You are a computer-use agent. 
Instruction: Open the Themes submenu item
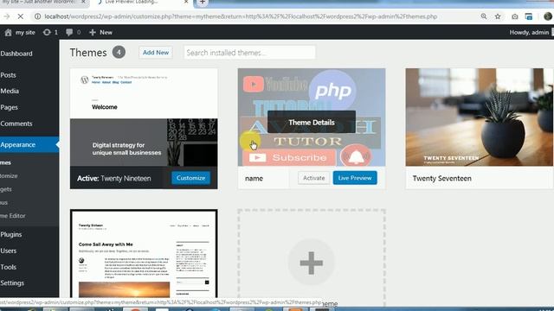(6, 162)
